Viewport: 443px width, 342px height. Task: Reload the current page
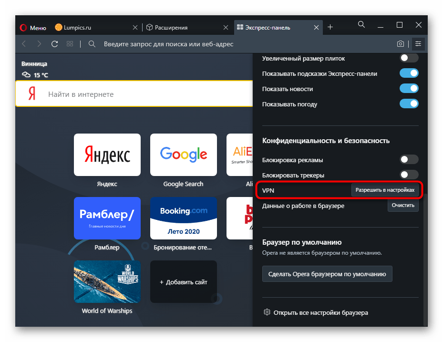[54, 44]
